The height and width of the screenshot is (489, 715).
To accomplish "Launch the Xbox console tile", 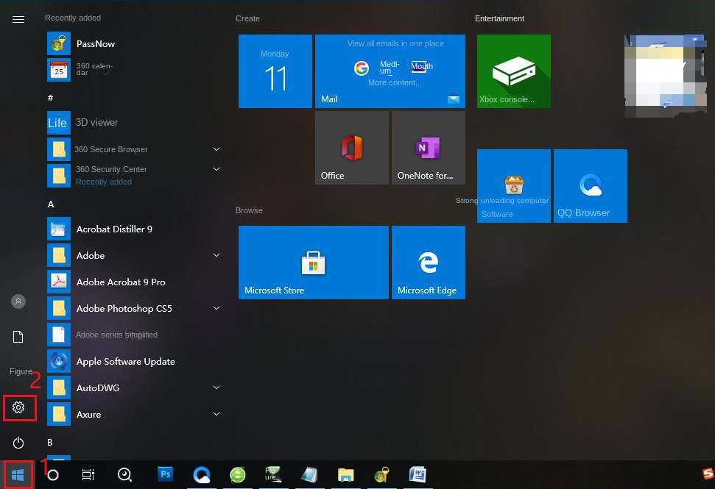I will 513,71.
